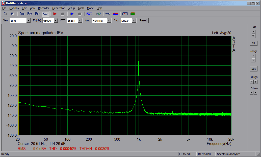This screenshot has height=157, width=261.
Task: Click FrHigh right arrow
Action: pyautogui.click(x=256, y=82)
